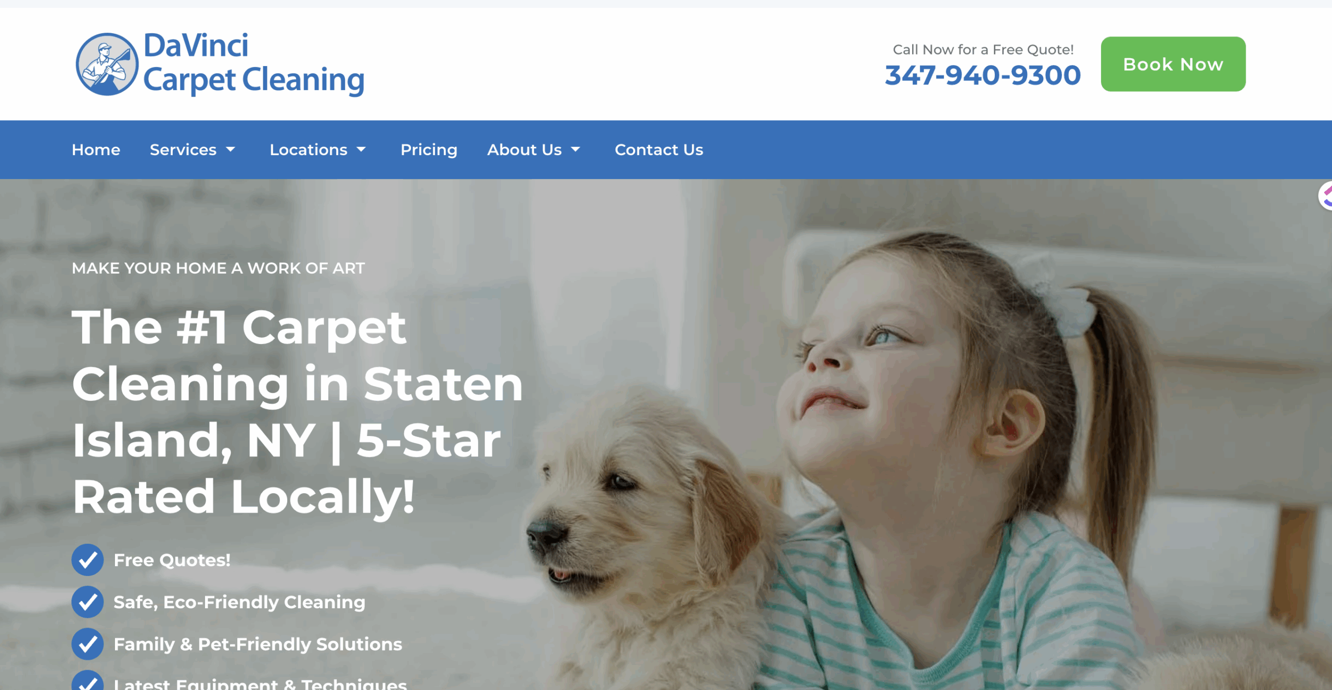Viewport: 1332px width, 690px height.
Task: Open the Pricing page from navigation
Action: (429, 150)
